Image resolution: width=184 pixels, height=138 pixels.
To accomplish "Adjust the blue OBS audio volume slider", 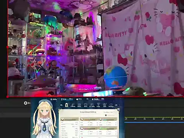I will (154, 122).
